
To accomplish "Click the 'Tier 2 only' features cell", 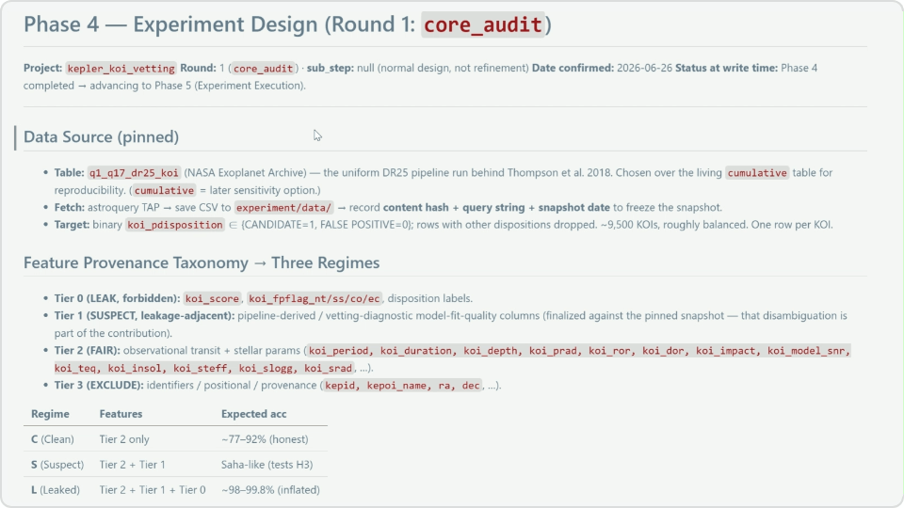I will [x=124, y=439].
